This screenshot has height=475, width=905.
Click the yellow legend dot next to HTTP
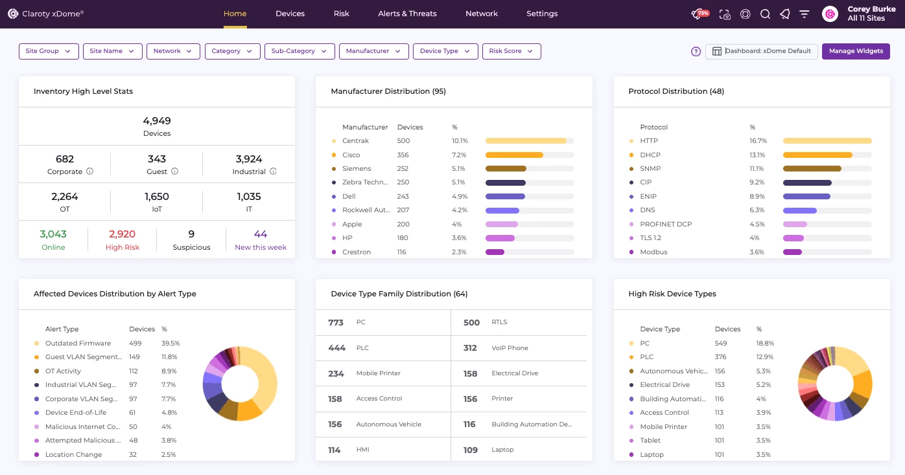(631, 140)
